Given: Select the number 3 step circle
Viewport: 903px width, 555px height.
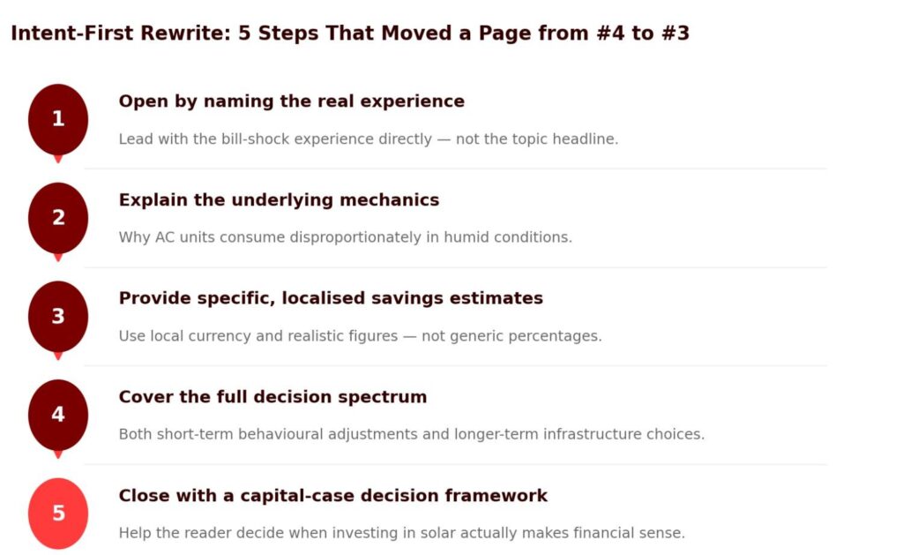Looking at the screenshot, I should (58, 317).
